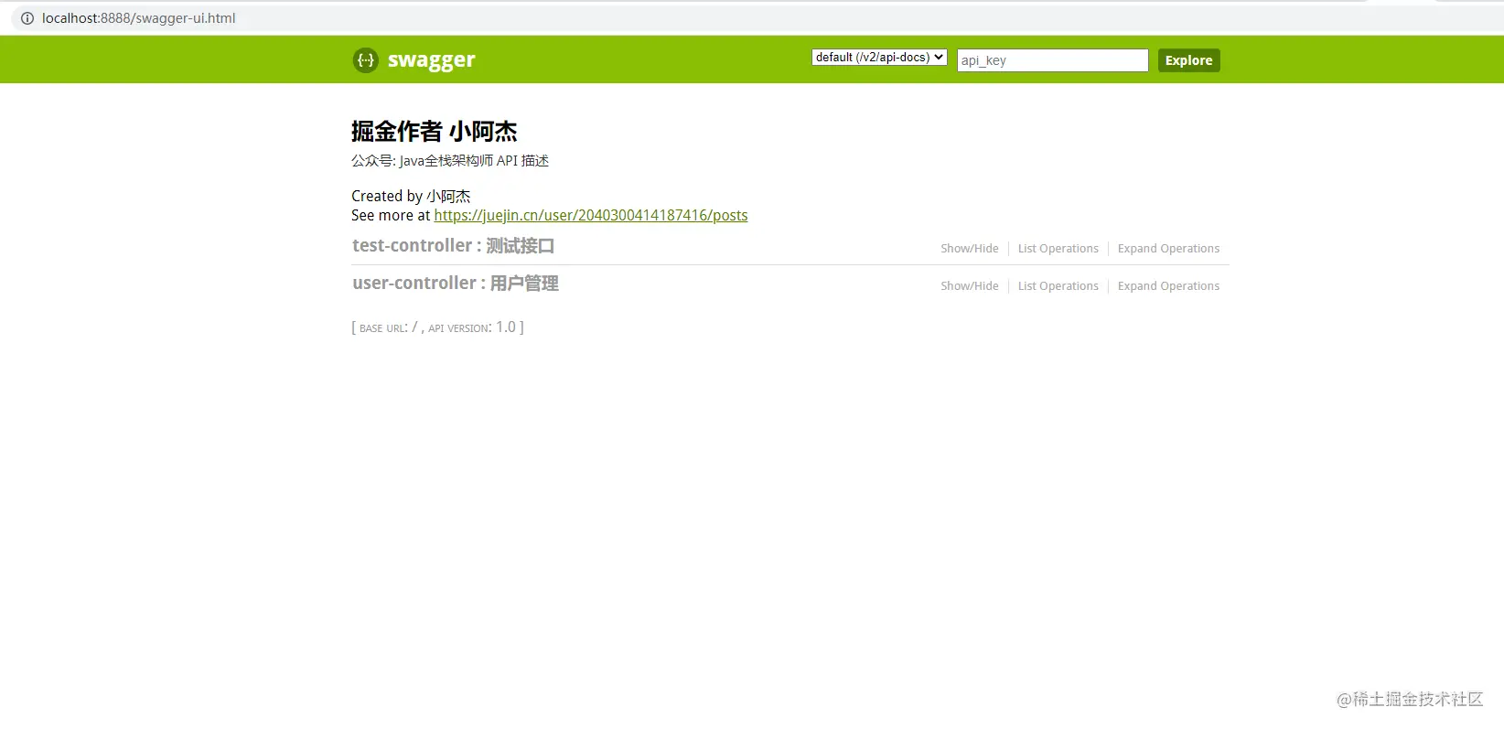Open the juejin.cn user posts link
The image size is (1504, 729).
(x=591, y=215)
